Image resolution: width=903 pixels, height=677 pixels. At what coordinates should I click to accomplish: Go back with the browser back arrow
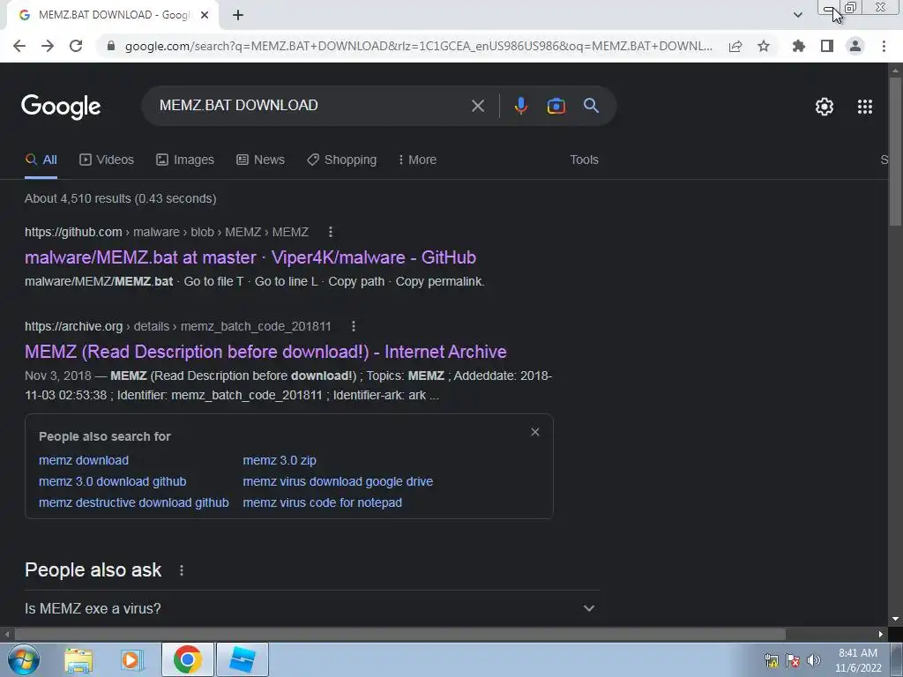click(x=19, y=46)
